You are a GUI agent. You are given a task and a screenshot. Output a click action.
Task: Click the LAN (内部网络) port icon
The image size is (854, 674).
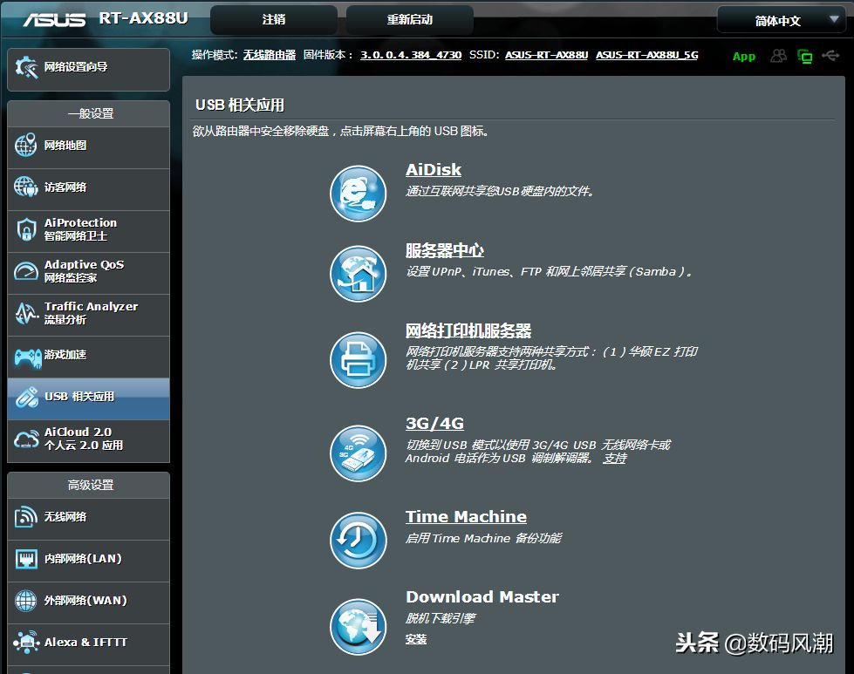coord(26,559)
